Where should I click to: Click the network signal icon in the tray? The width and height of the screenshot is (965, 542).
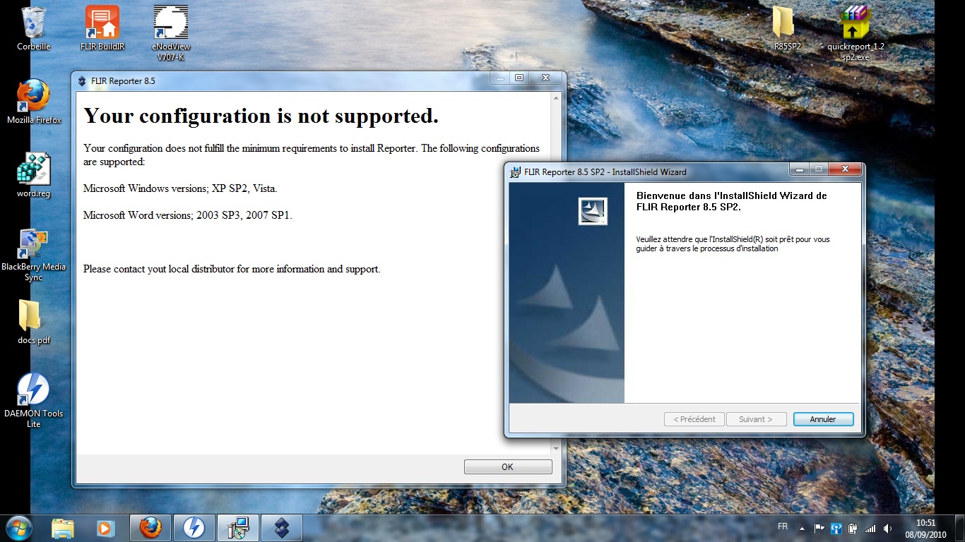871,528
